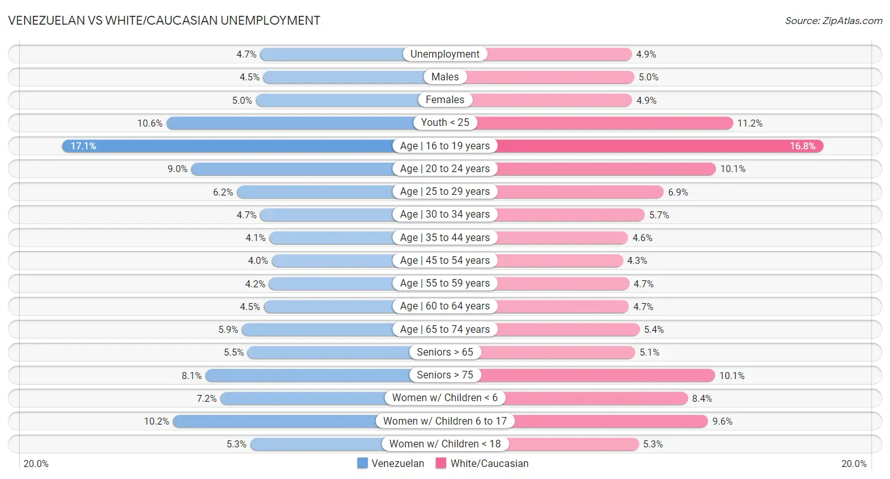Click the Age | 65 to 74 years label
The width and height of the screenshot is (890, 479).
coord(445,329)
